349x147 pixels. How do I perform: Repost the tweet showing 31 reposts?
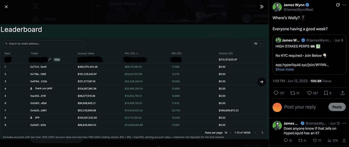tap(293, 93)
